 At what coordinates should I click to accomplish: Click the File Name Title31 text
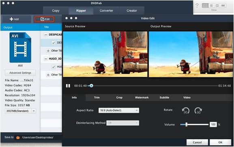tap(19, 80)
